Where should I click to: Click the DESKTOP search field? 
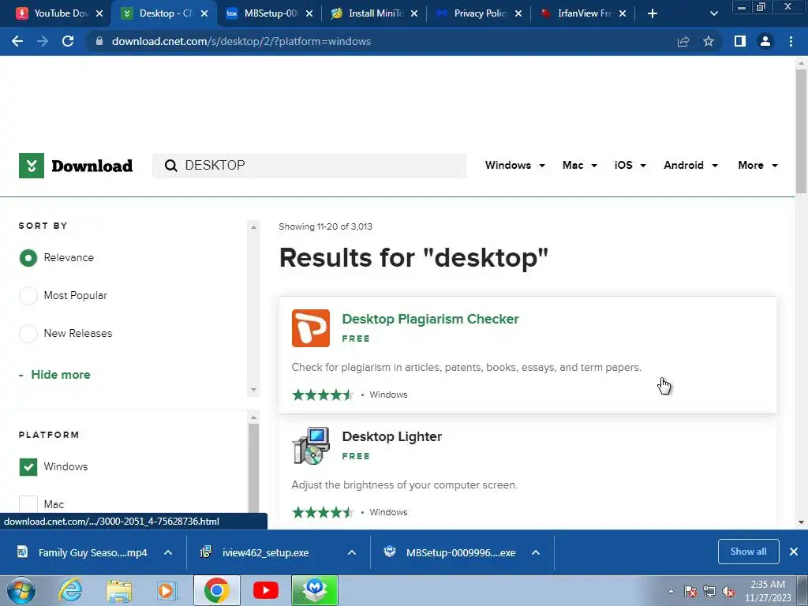click(309, 166)
